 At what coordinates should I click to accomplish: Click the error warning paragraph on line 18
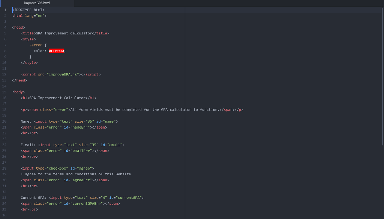coord(131,109)
